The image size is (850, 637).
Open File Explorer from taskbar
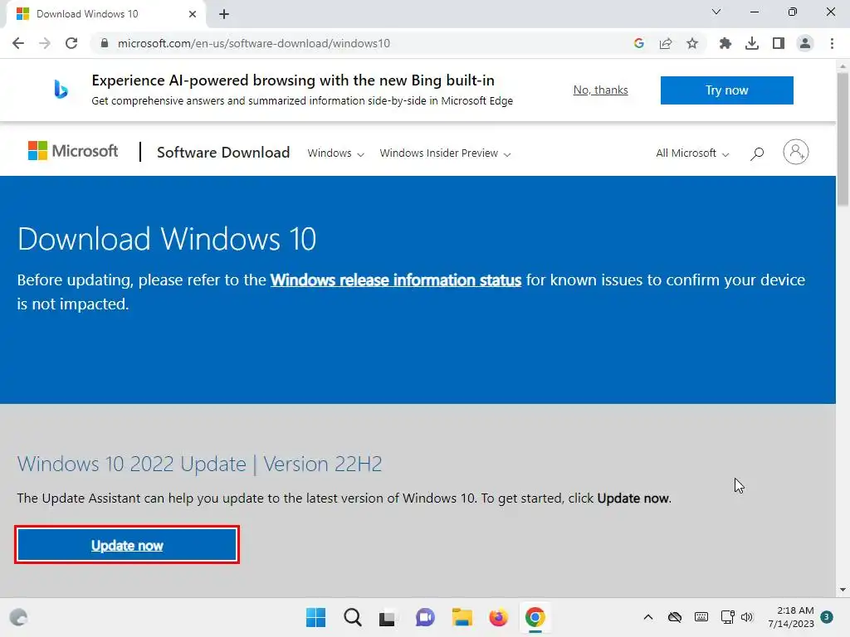462,617
